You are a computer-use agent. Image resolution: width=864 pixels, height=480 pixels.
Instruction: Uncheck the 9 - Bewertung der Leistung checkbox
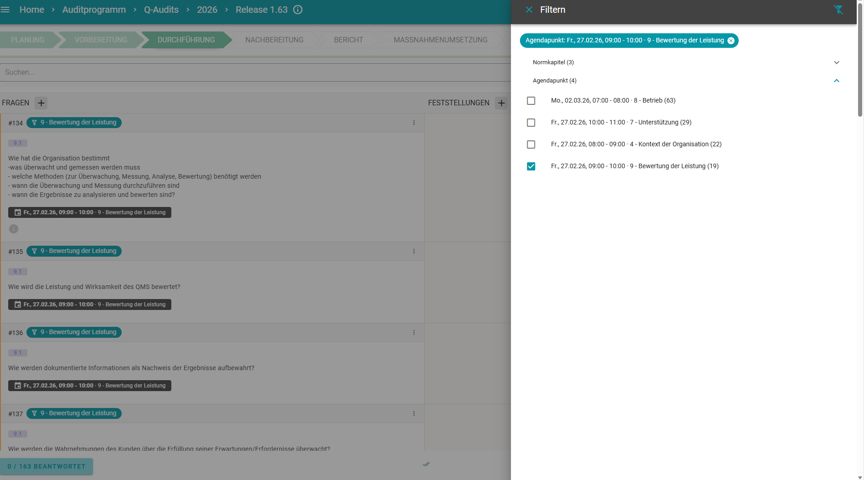click(531, 166)
